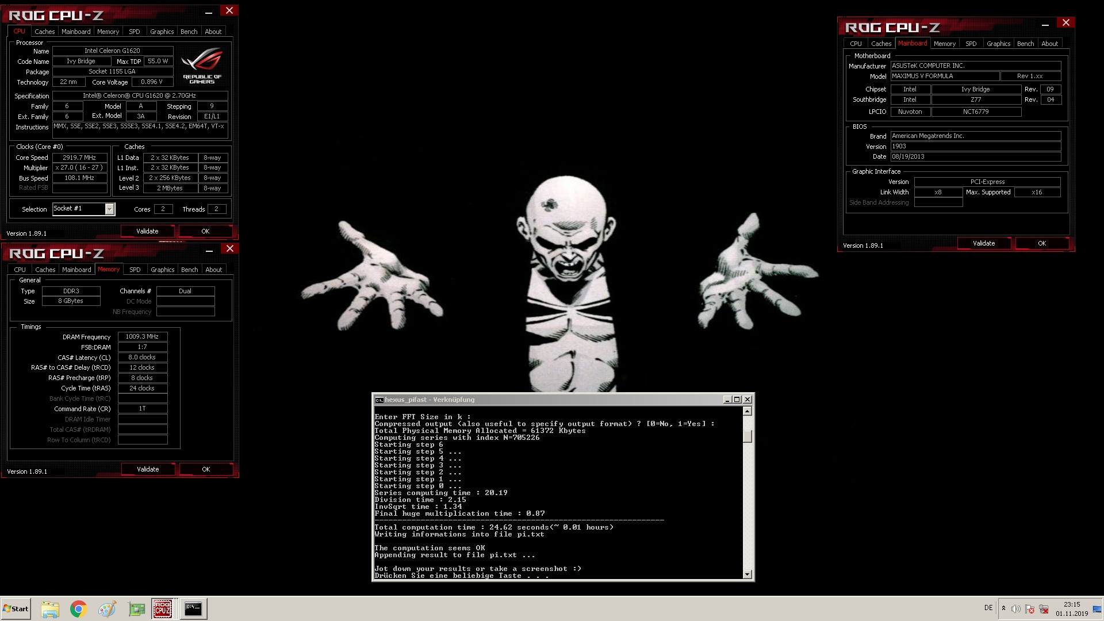This screenshot has height=621, width=1104.
Task: Minimize the Mainboard tab CPU-Z window
Action: (x=1045, y=24)
